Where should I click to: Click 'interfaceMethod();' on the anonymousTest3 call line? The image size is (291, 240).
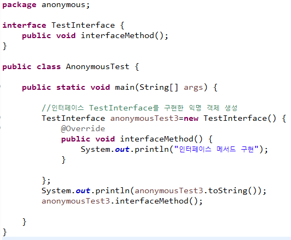[159, 201]
